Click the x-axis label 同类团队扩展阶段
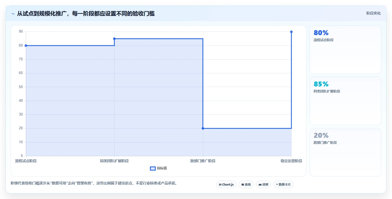The width and height of the screenshot is (392, 199). (114, 161)
